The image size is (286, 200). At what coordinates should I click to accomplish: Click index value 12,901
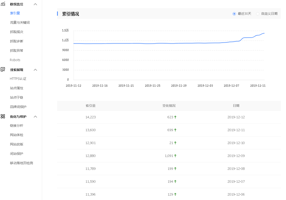[91, 143]
